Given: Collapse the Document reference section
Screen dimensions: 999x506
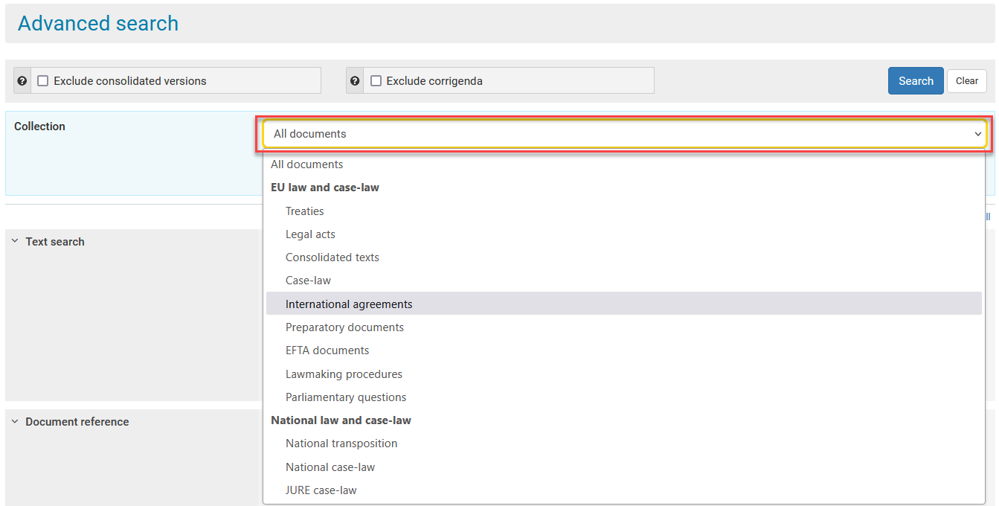Looking at the screenshot, I should click(x=15, y=421).
